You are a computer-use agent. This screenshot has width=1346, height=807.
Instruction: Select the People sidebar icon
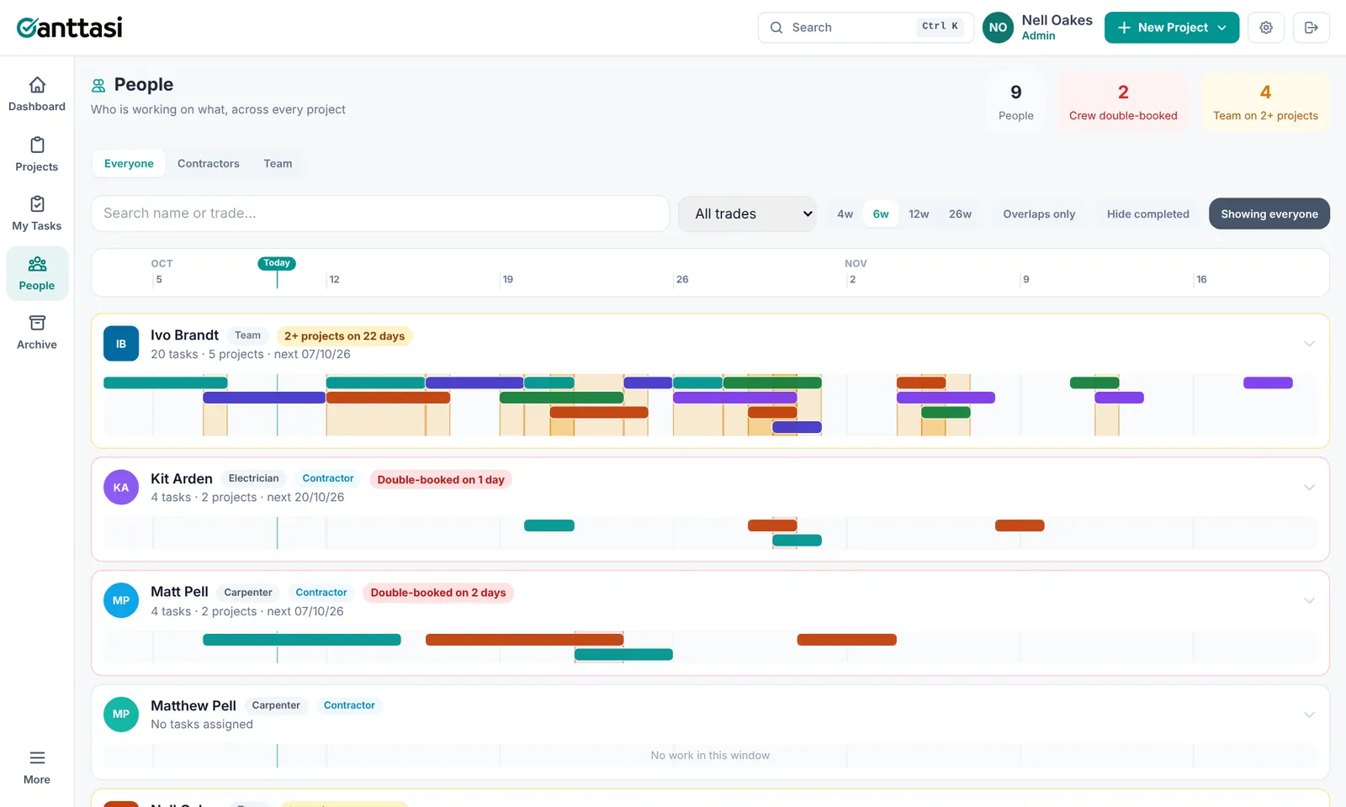point(37,273)
